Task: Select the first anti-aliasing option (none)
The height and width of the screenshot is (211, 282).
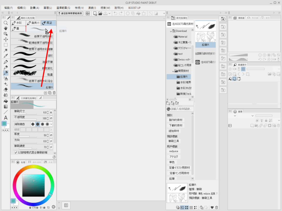Action: [33, 124]
